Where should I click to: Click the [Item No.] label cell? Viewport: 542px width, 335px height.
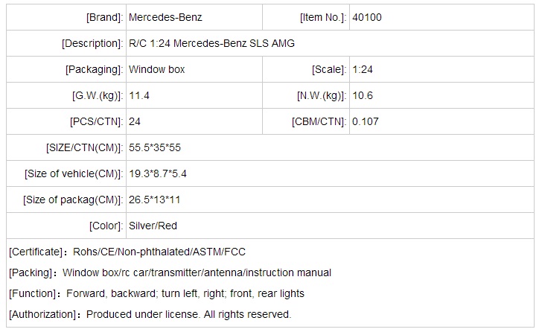coord(322,17)
